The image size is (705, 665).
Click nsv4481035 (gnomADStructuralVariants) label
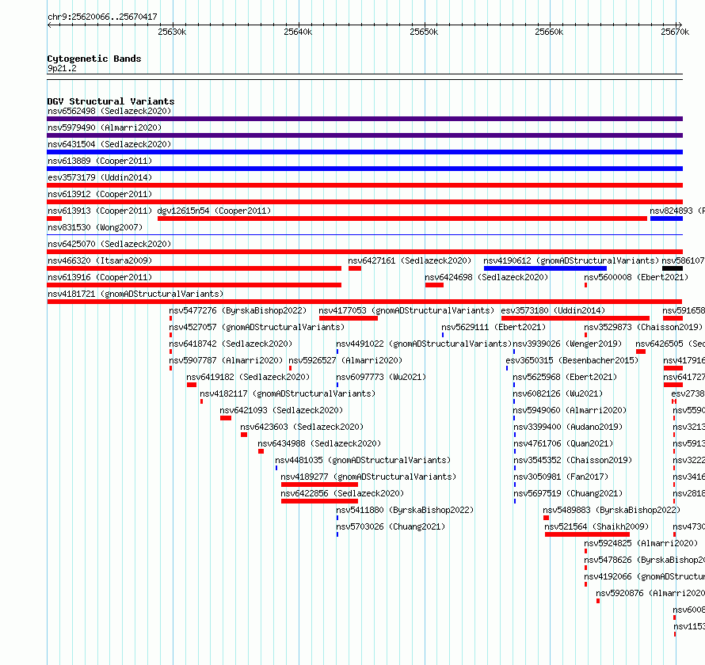click(x=363, y=460)
